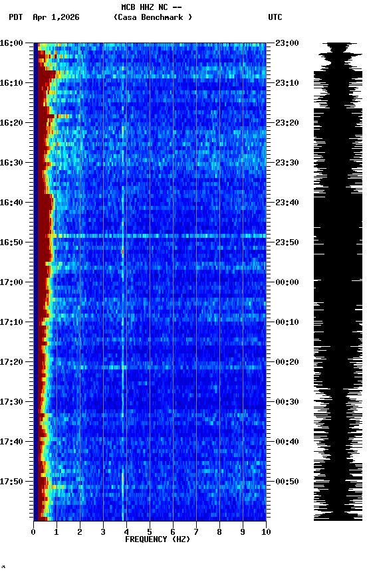Click frequency axis tick label 10
This screenshot has width=367, height=574.
(266, 532)
